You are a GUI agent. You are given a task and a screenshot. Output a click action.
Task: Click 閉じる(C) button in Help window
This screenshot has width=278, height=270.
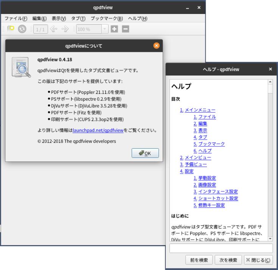258,260
